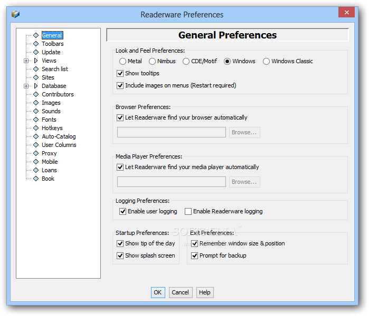Click OK to save preferences
The image size is (369, 316).
point(158,292)
